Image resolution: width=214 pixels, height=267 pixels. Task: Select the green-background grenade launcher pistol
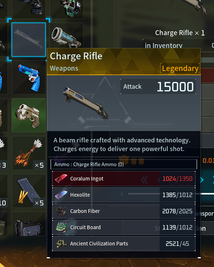(x=29, y=115)
